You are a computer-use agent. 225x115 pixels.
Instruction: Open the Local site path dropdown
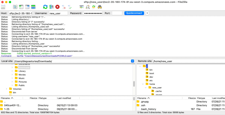132,61
